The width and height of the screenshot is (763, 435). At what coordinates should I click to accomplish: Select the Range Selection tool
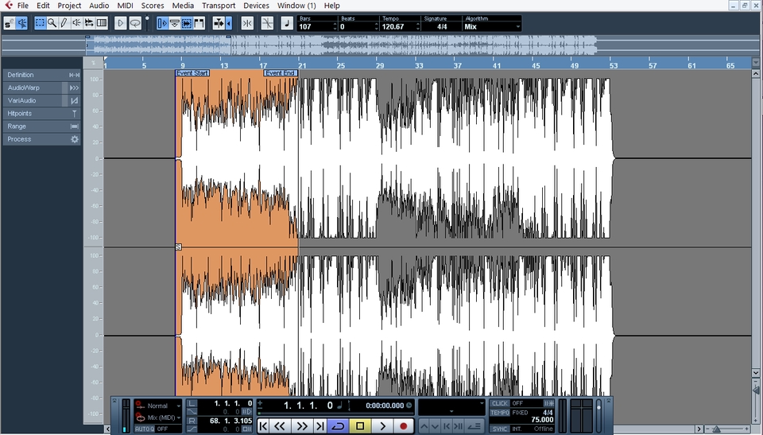[40, 23]
